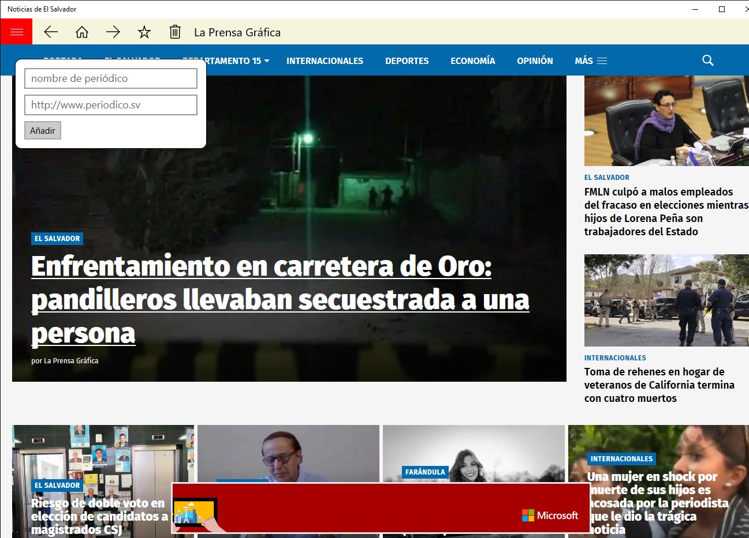
Task: Click the Microsoft advertisement banner
Action: [381, 507]
